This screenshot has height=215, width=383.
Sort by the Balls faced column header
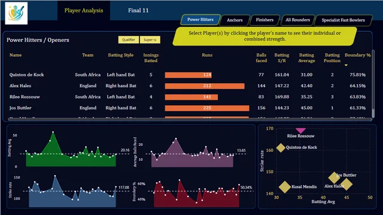point(261,58)
